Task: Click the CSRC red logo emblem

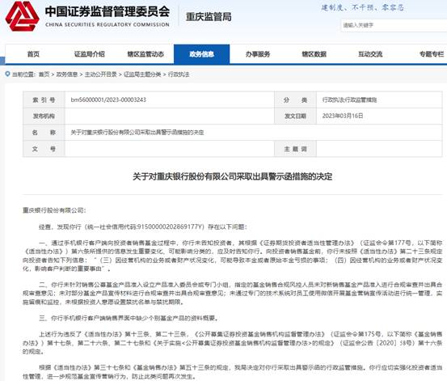Action: pyautogui.click(x=23, y=16)
